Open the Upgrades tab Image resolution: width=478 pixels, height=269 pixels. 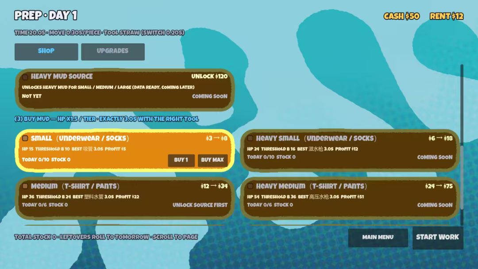tap(113, 51)
